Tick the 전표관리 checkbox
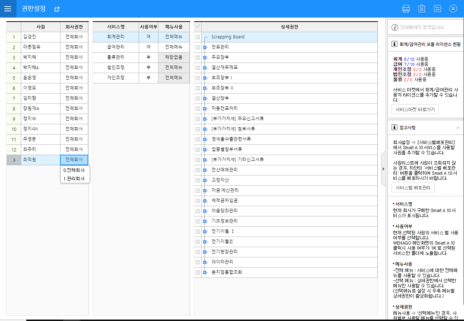Screen dimensions: 464x321 click(198, 47)
